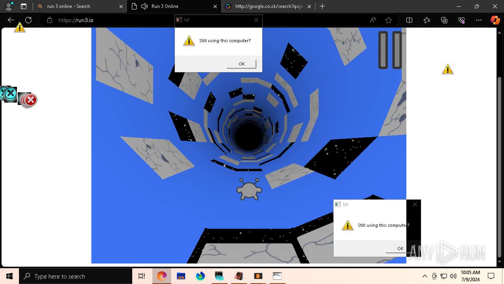This screenshot has height=284, width=504.
Task: Open split screen view
Action: tap(409, 20)
